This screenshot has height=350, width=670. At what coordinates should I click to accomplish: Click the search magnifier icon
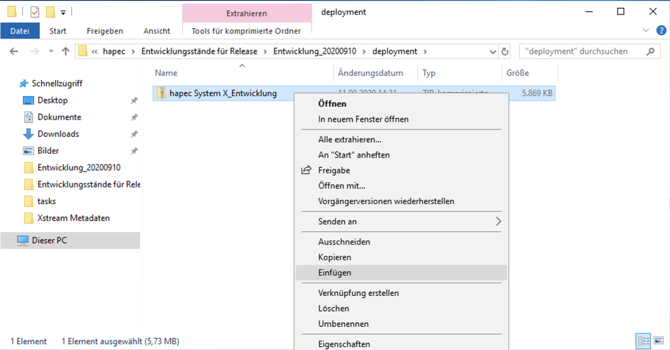click(651, 51)
